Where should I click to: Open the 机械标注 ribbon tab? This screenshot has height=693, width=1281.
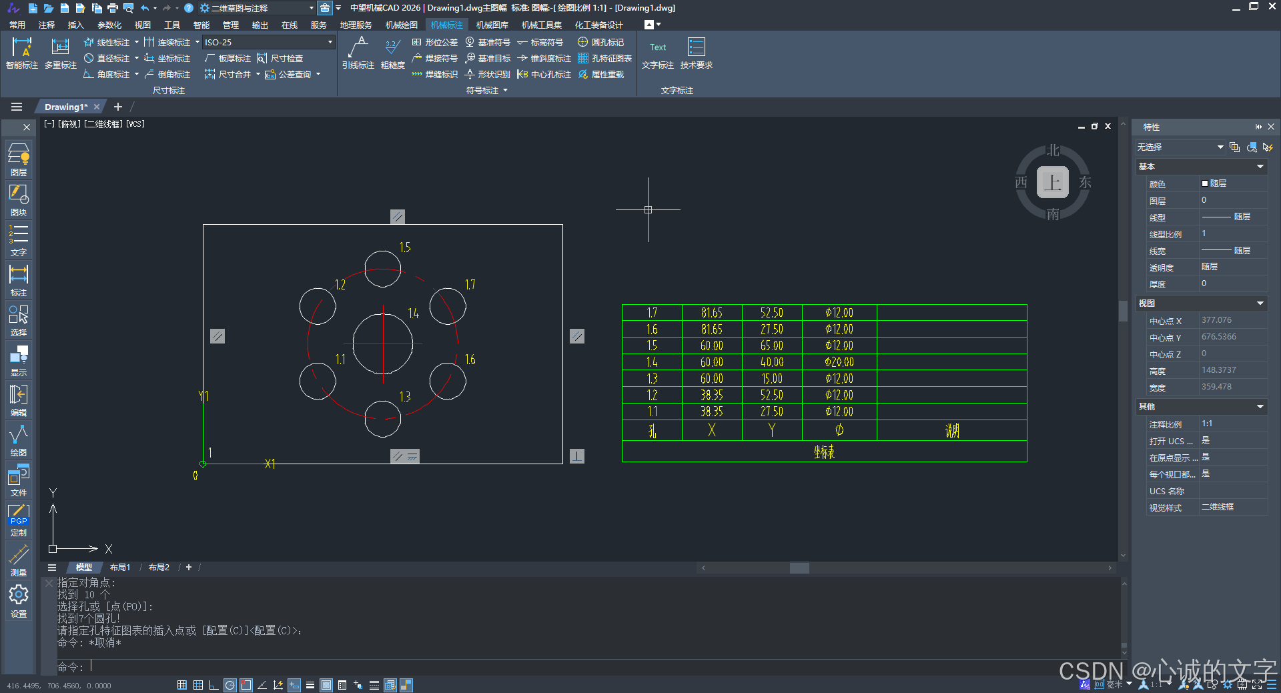tap(446, 25)
